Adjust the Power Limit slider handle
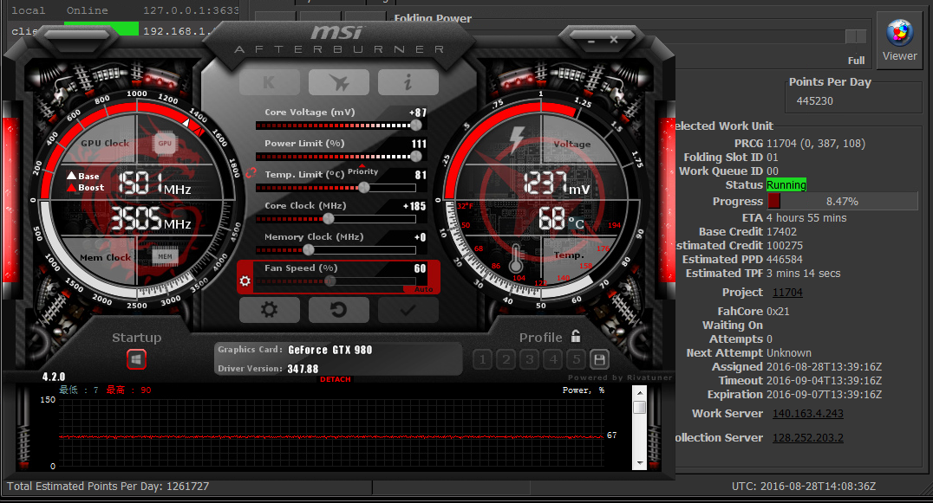Screen dimensions: 933x503 pos(416,156)
